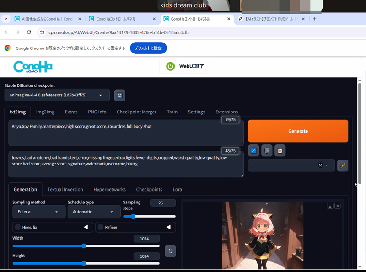Open the pencil edit styles icon

point(343,165)
